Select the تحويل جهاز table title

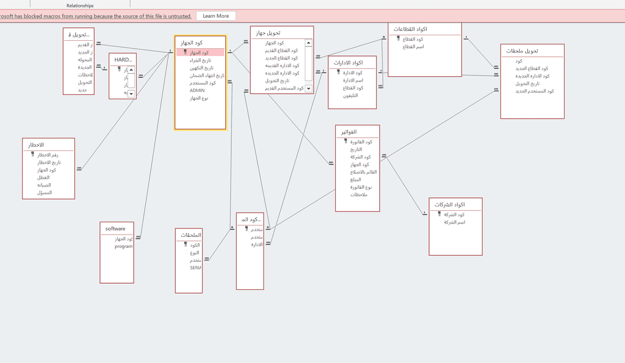tap(268, 33)
